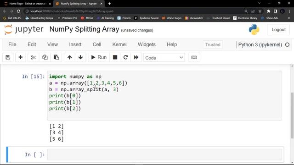The image size is (294, 165).
Task: Open the browser zoom magnifier icon
Action: tap(246, 11)
